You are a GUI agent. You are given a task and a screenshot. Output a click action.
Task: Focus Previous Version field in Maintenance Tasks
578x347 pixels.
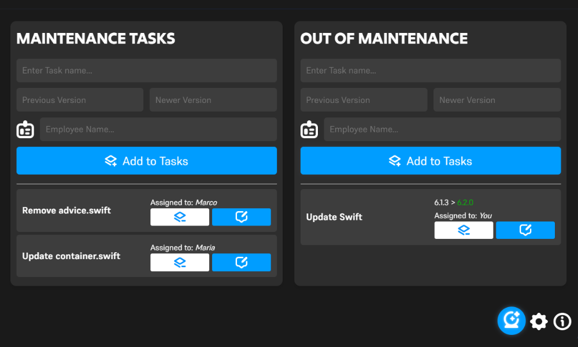pyautogui.click(x=80, y=100)
